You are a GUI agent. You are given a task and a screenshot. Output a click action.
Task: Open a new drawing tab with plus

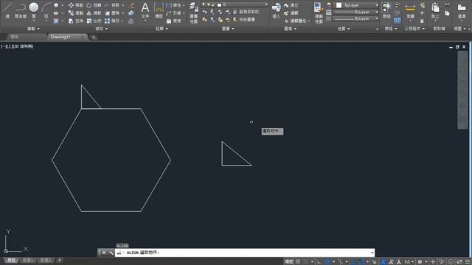tap(94, 38)
